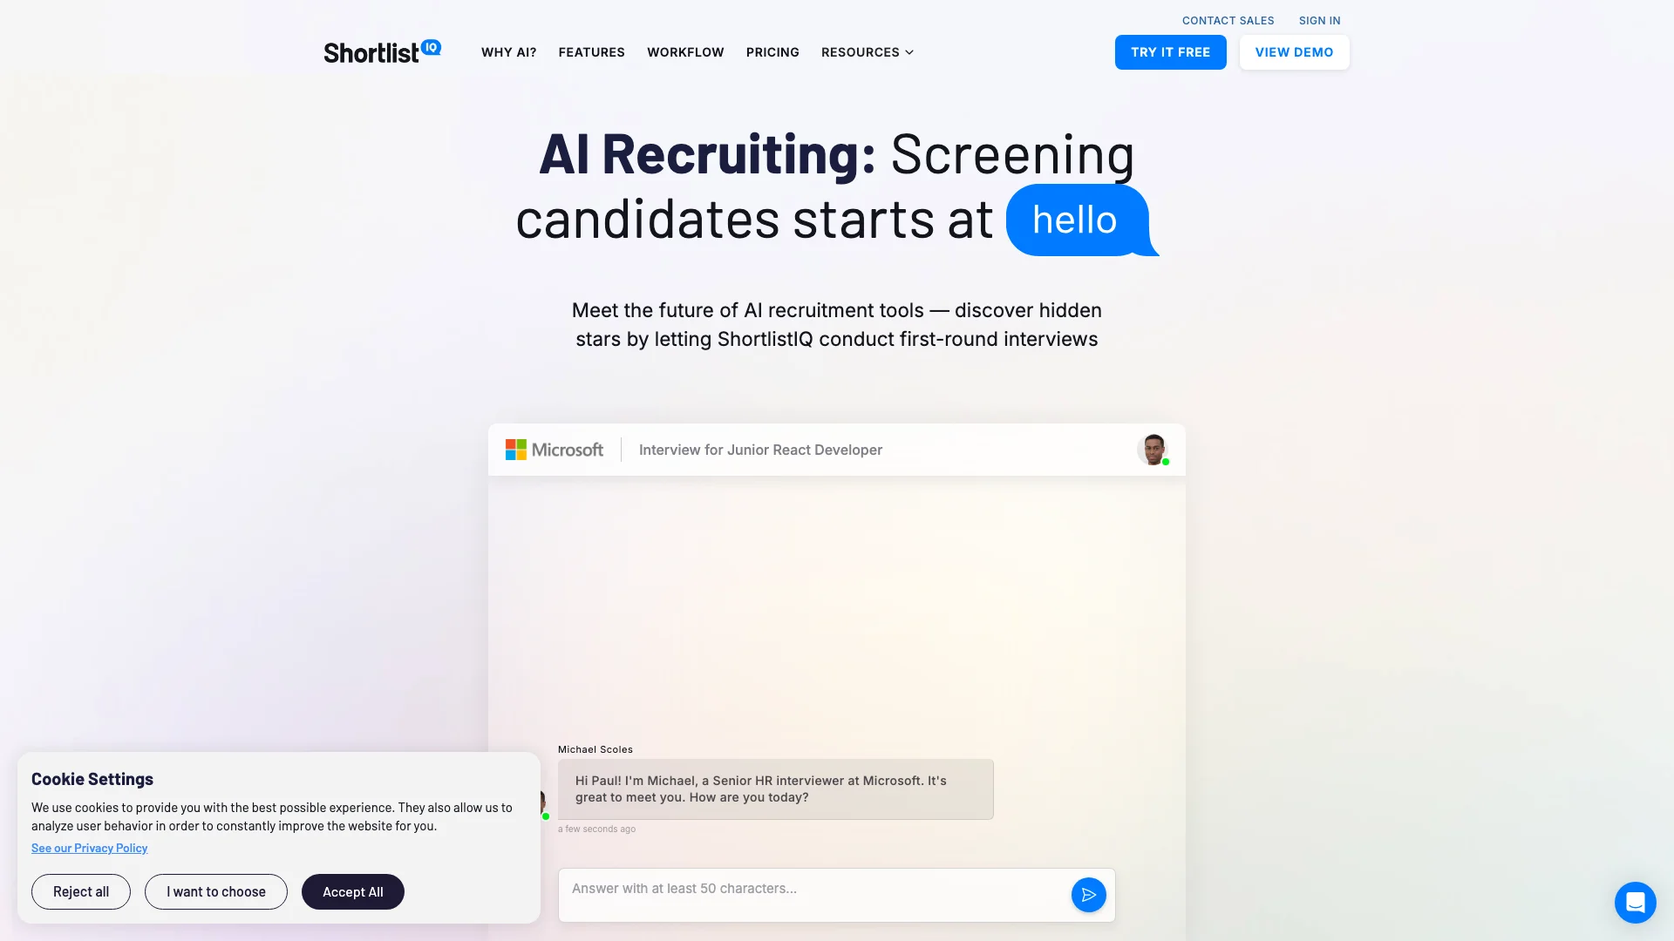Screen dimensions: 1674x941
Task: Open the Privacy Policy link
Action: click(x=89, y=848)
